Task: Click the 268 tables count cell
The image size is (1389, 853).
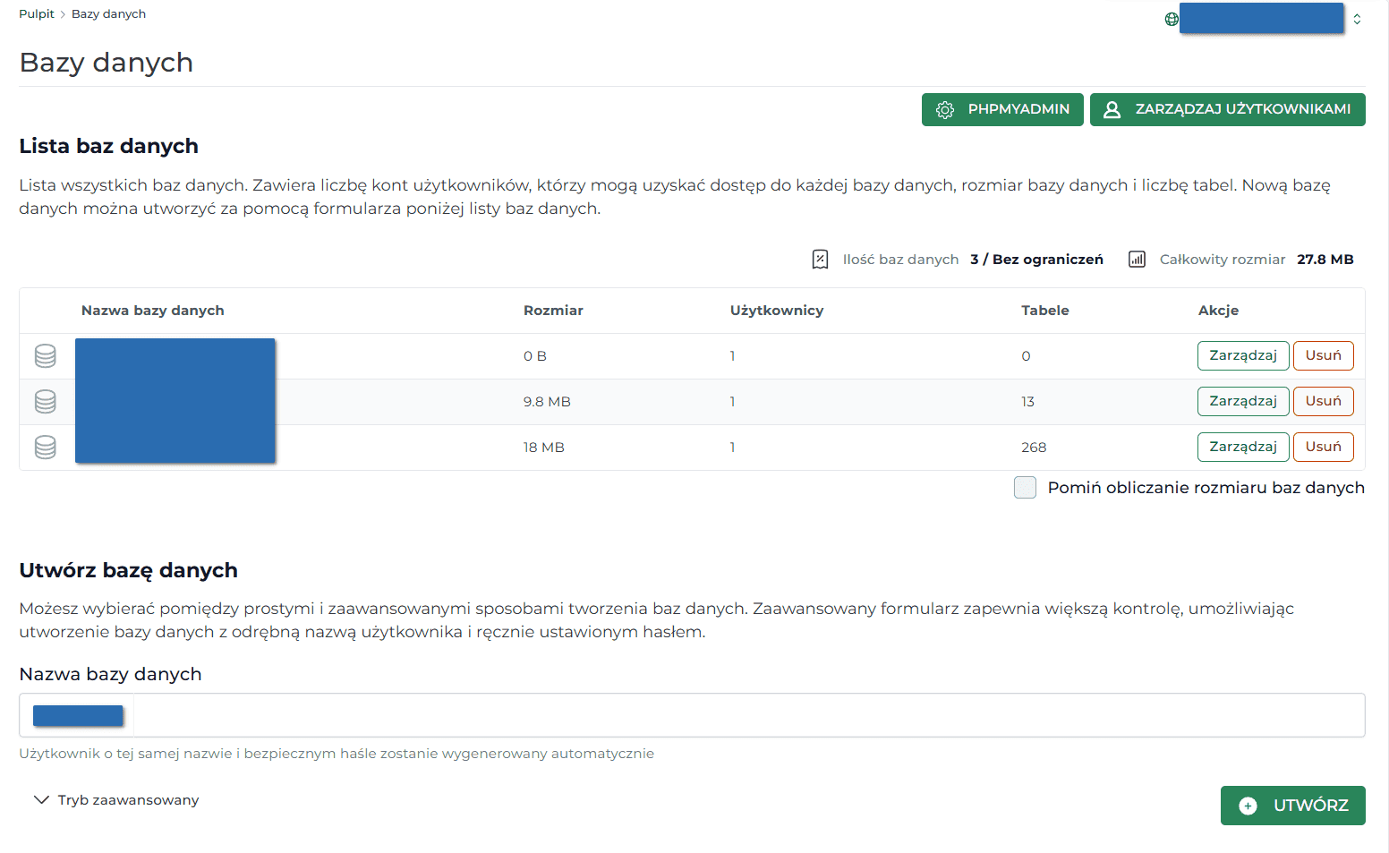Action: click(1034, 448)
